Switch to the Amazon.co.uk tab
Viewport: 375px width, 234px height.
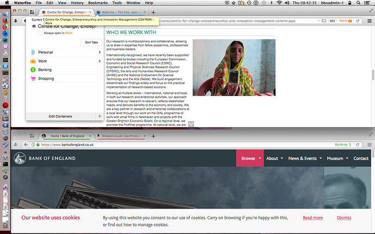(x=121, y=136)
